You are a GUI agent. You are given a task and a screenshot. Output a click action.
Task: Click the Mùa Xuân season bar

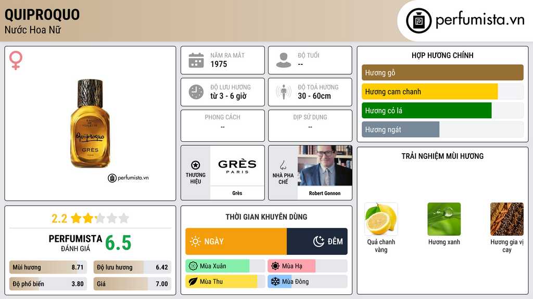(x=225, y=266)
